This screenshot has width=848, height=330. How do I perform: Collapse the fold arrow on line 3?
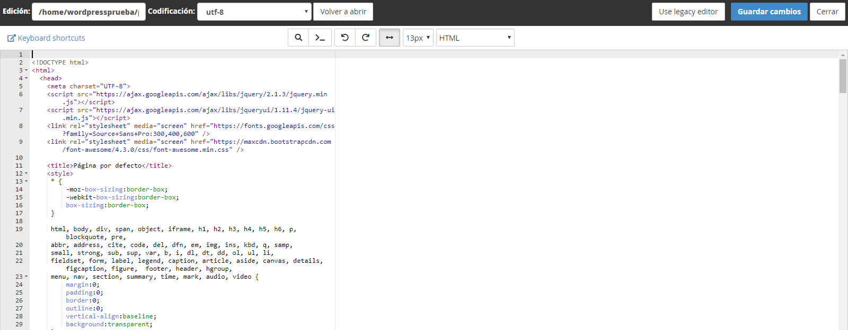tap(26, 70)
